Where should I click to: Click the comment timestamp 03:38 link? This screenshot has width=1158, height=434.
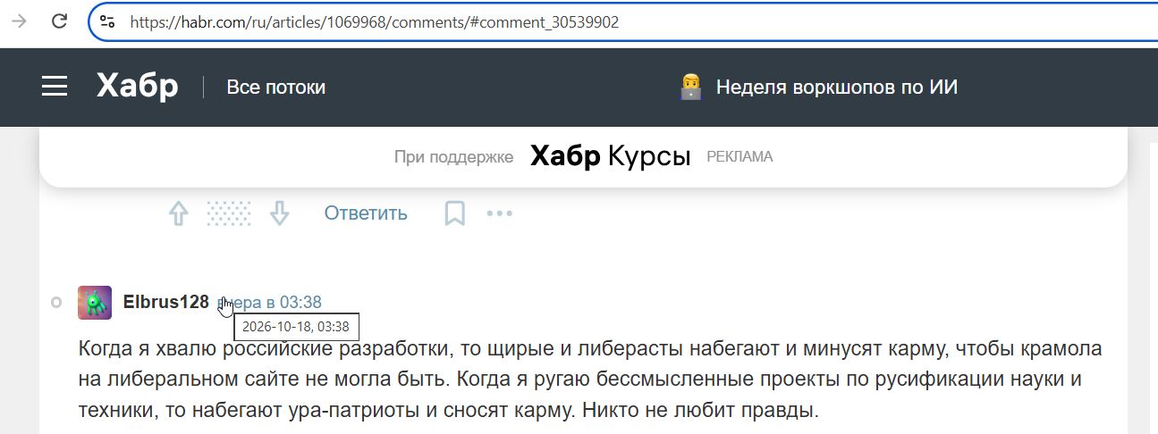click(x=270, y=302)
